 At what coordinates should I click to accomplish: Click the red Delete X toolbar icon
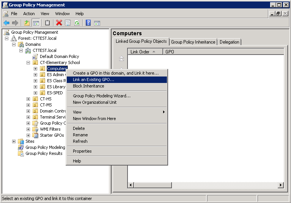(59, 23)
